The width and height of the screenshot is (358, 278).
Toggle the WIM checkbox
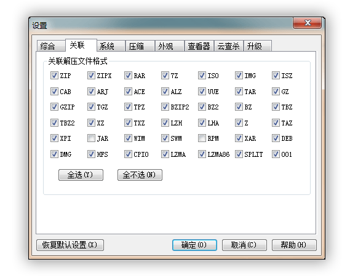point(128,138)
